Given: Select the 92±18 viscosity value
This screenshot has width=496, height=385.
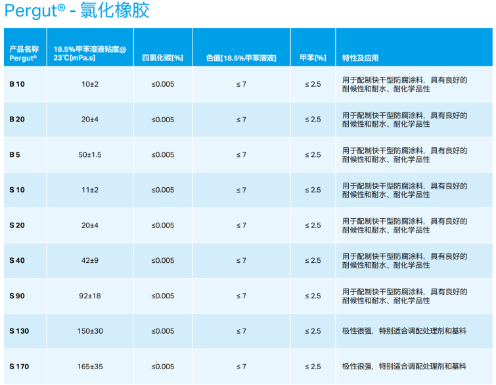Looking at the screenshot, I should coord(90,296).
